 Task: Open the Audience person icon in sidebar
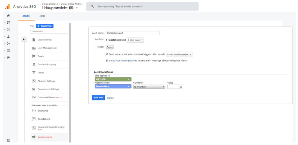(x=8, y=37)
